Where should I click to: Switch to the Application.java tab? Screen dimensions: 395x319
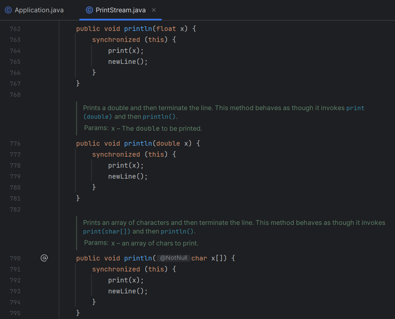34,10
